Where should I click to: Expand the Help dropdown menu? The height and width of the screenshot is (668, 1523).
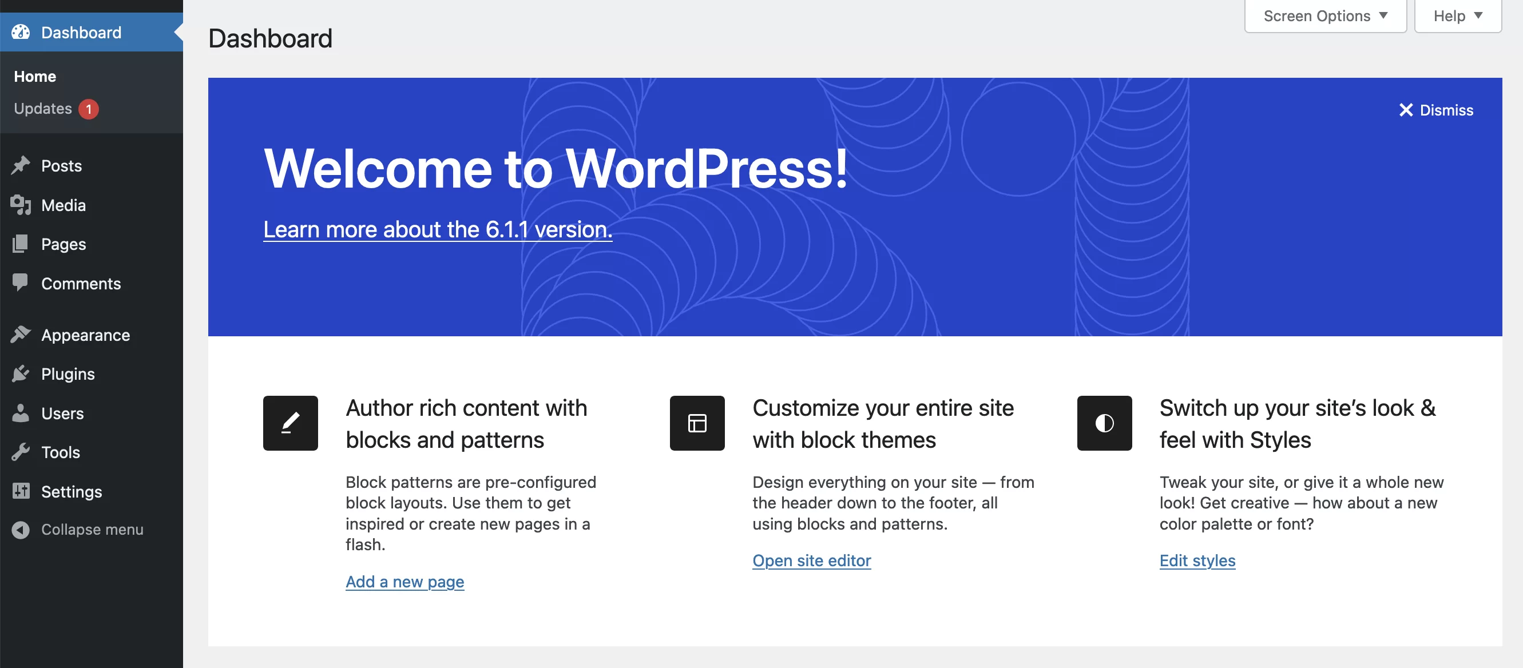[1457, 14]
